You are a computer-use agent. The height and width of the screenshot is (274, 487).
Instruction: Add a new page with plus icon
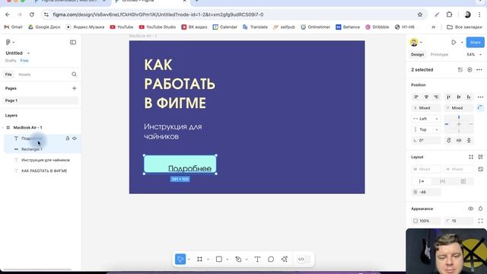tap(75, 88)
